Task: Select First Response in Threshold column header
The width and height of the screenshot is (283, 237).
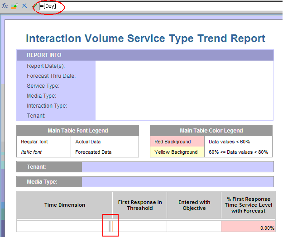Action: [140, 205]
